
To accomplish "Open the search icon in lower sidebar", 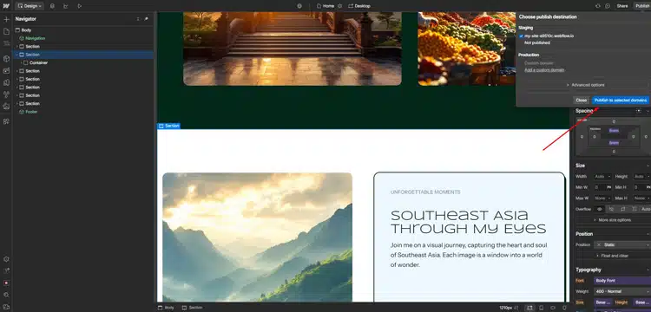I will click(6, 295).
